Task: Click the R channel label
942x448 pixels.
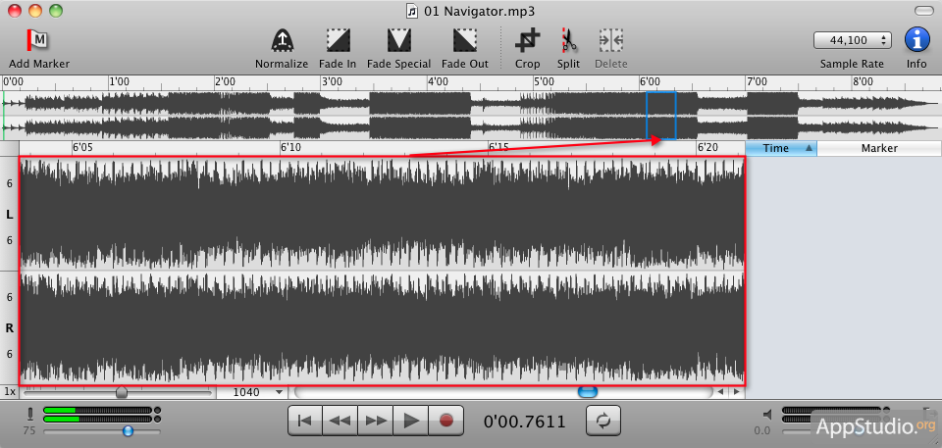Action: tap(9, 328)
